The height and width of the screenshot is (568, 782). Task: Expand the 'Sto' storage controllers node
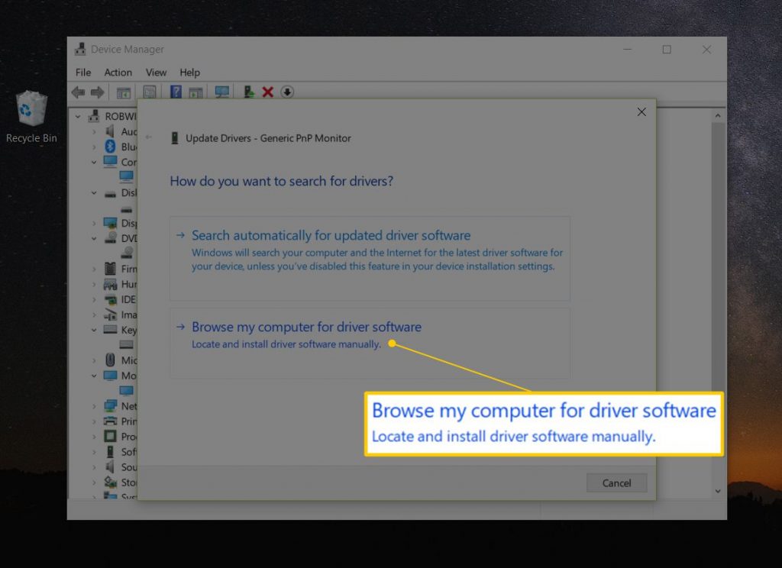point(94,482)
